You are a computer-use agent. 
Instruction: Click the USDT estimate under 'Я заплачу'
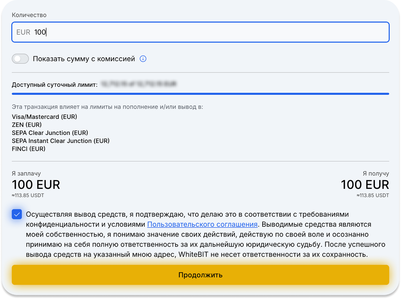28,195
